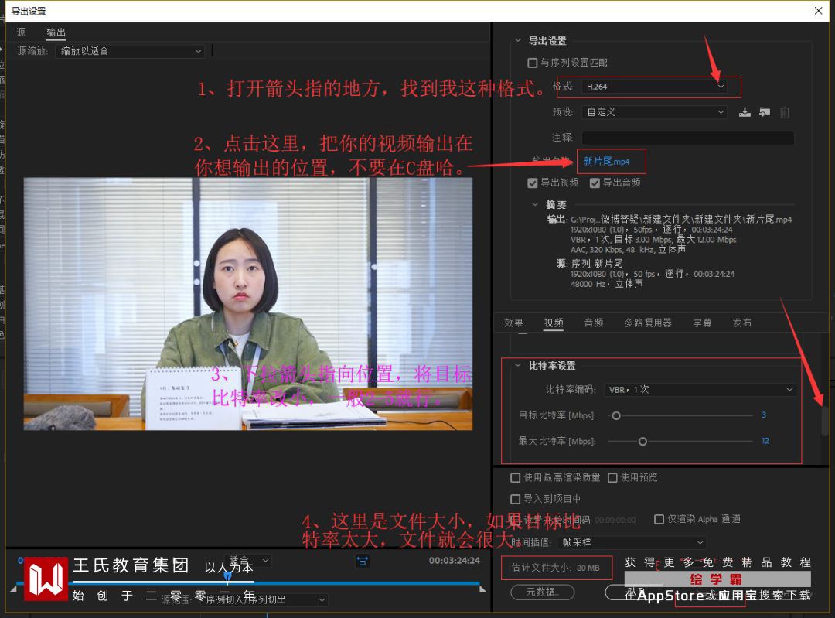Open the 多路复用器 tab
The image size is (835, 618).
648,323
